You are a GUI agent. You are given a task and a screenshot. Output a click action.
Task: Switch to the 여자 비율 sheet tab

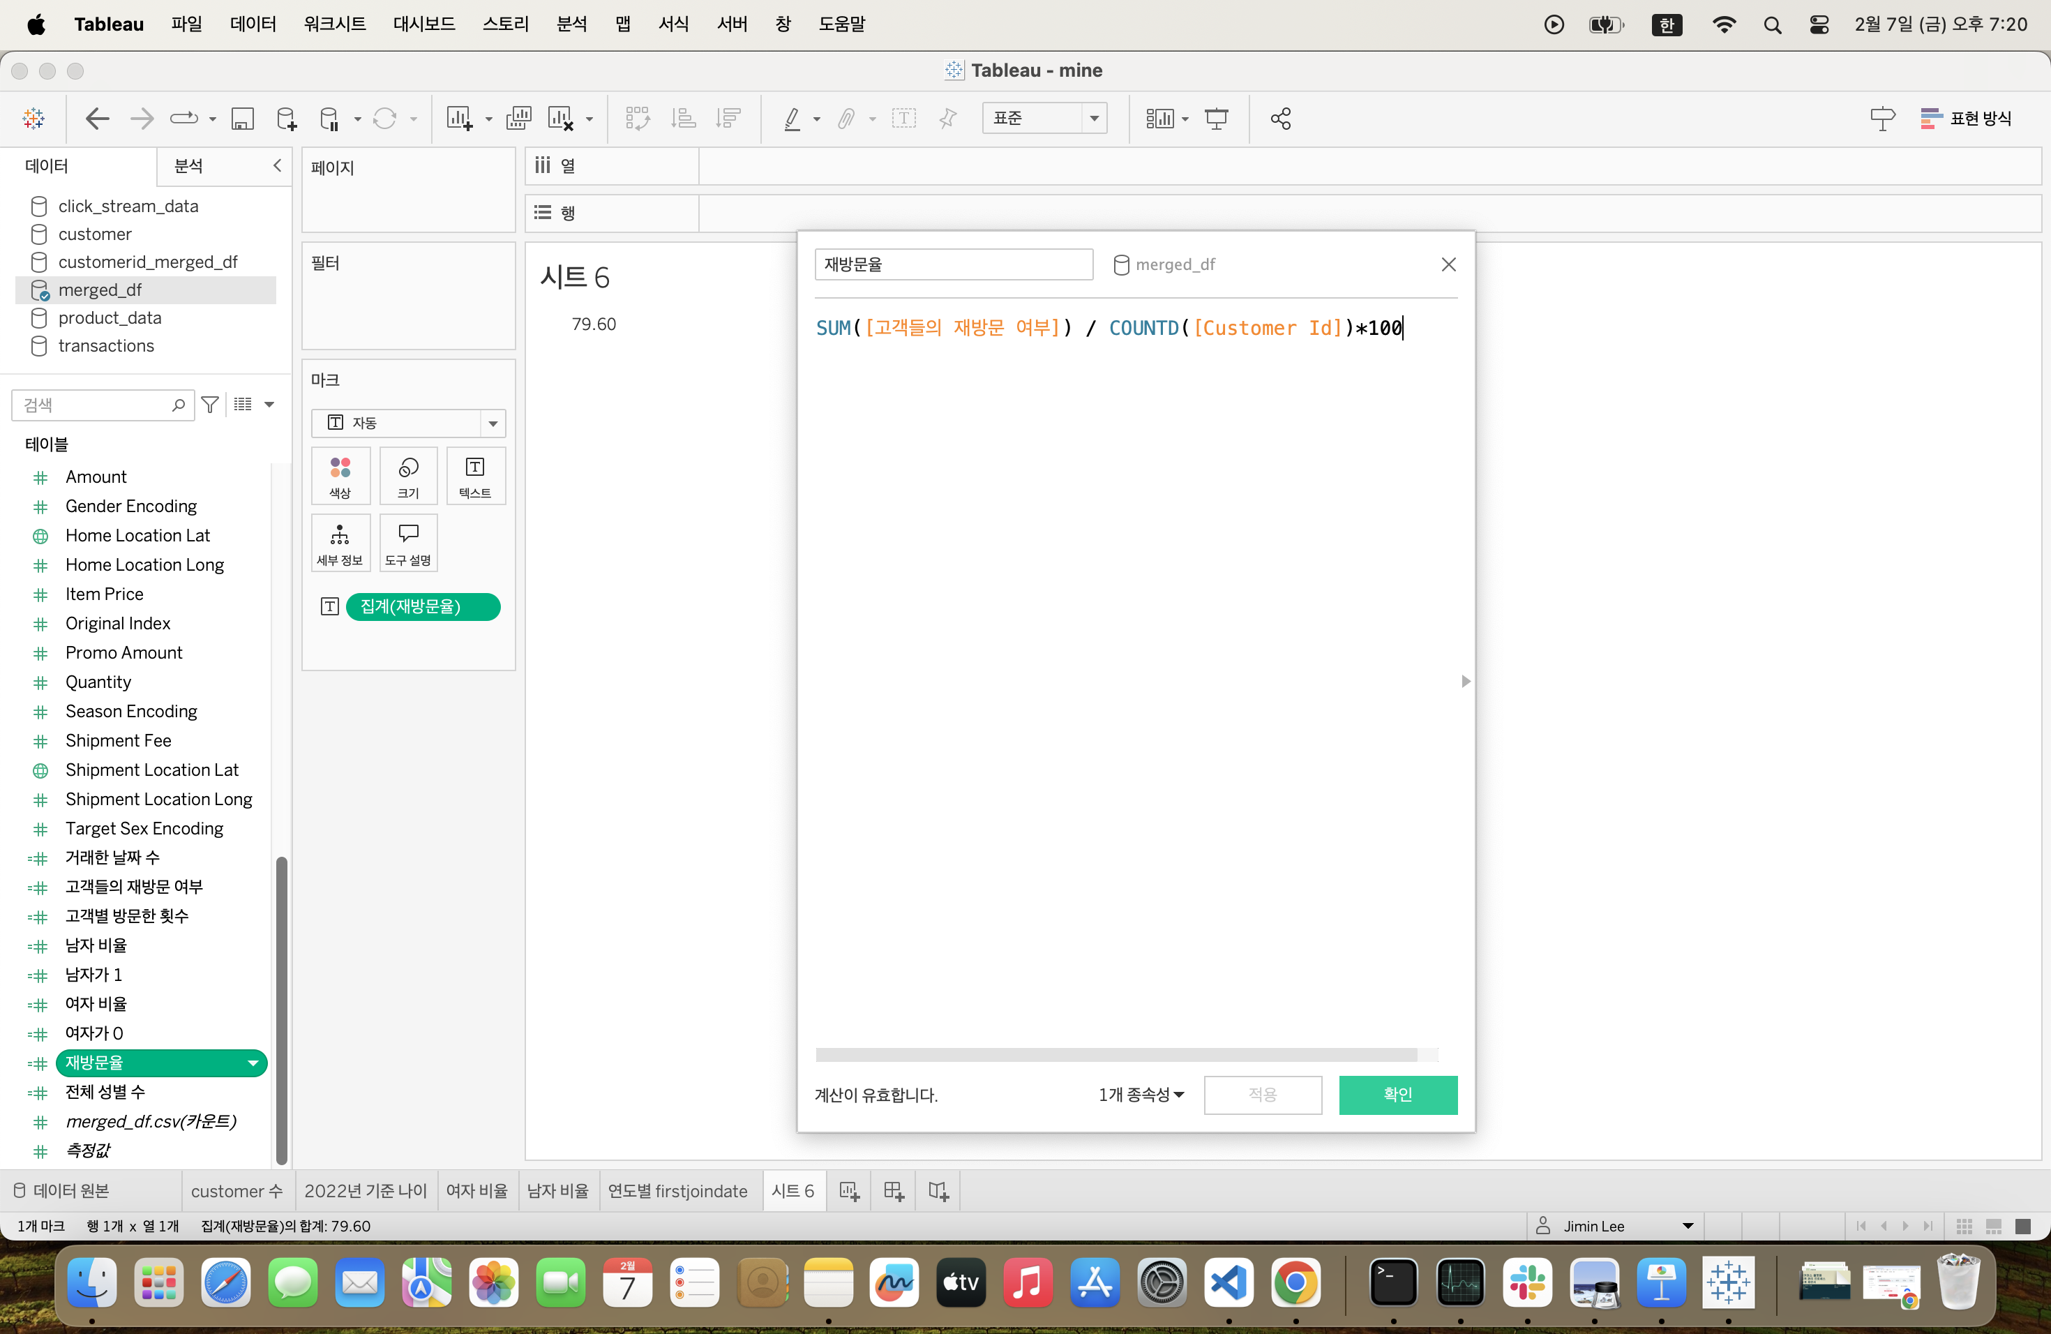click(476, 1191)
